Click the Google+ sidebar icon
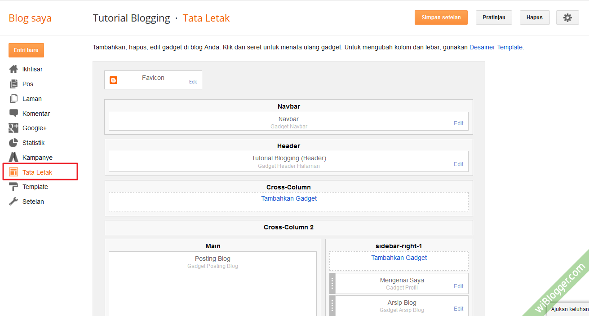Viewport: 589px width, 316px height. click(13, 128)
